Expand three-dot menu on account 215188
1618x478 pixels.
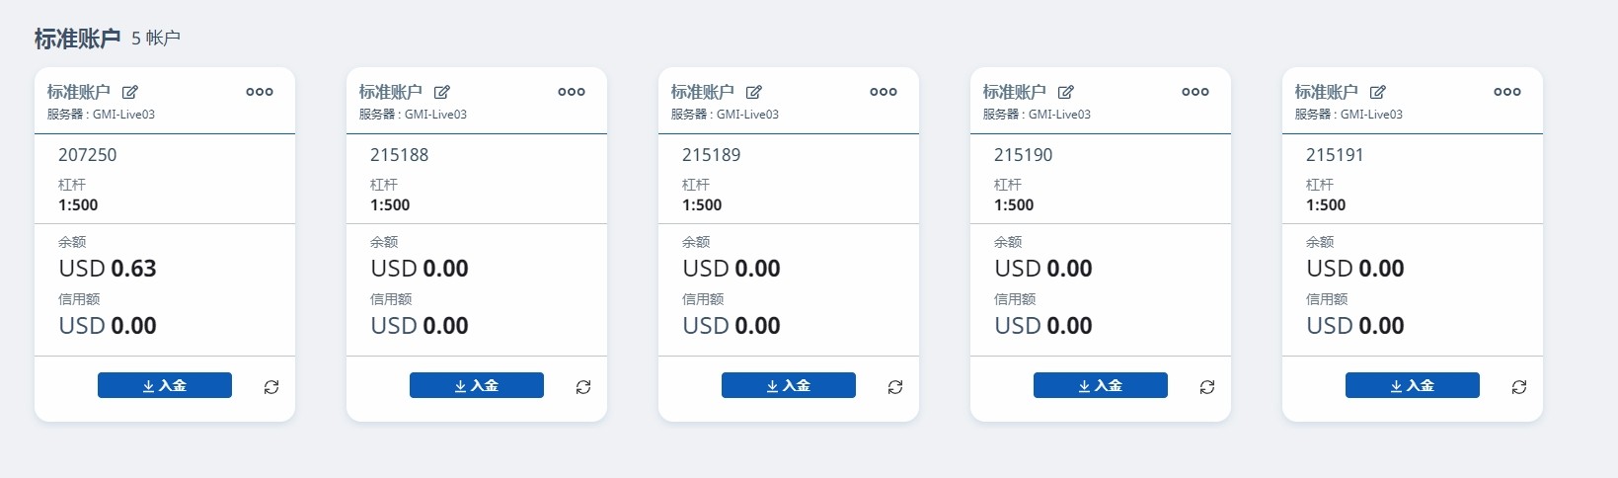[x=572, y=92]
